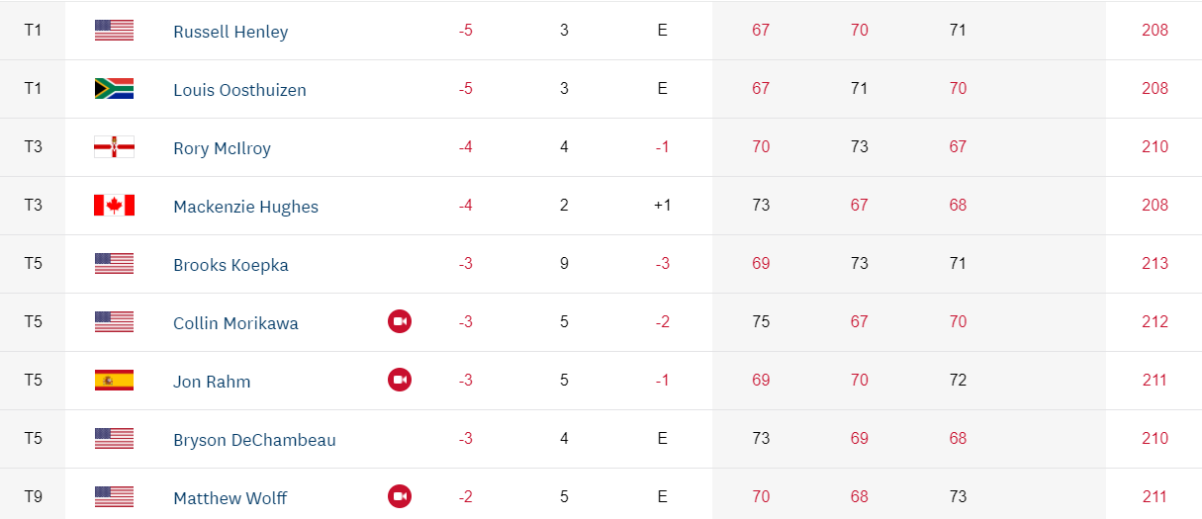1202x519 pixels.
Task: Click the flag next to Bryson DeChambeau
Action: [114, 439]
